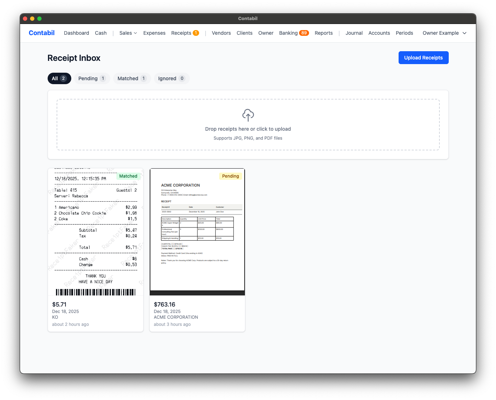Screen dimensions: 496x400
Task: Click the Contabil logo
Action: pyautogui.click(x=42, y=33)
